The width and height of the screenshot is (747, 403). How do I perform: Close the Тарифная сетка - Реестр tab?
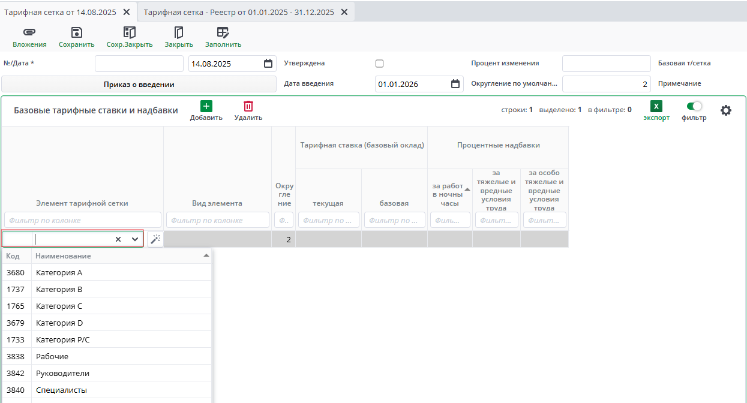pos(344,12)
